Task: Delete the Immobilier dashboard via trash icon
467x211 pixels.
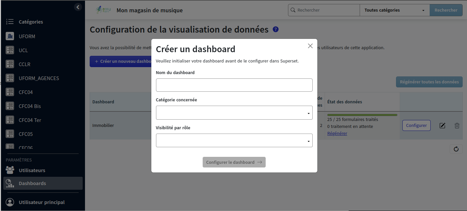Action: [x=457, y=126]
